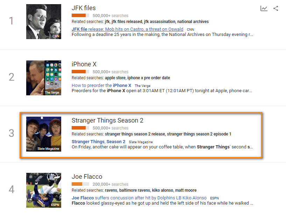
Task: Open JFK file release CNN article link
Action: point(127,29)
